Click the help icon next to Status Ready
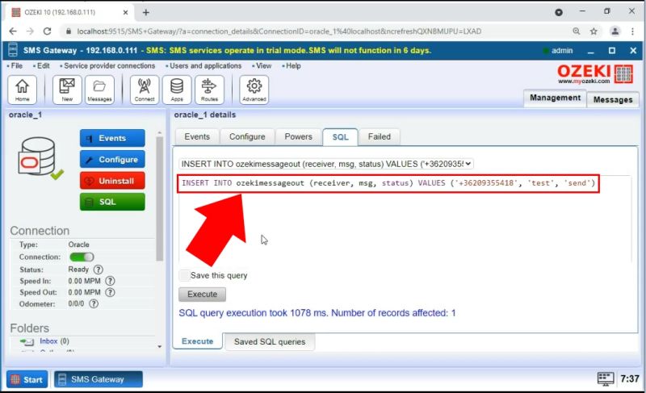646x393 pixels. [x=98, y=270]
